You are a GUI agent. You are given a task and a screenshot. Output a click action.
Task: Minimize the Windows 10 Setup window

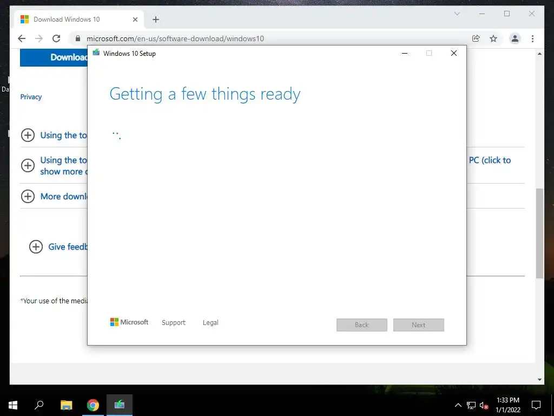[405, 53]
